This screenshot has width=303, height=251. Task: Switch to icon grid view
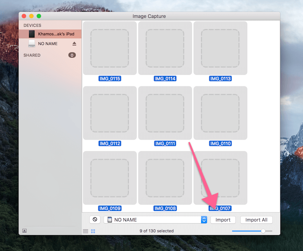click(93, 231)
